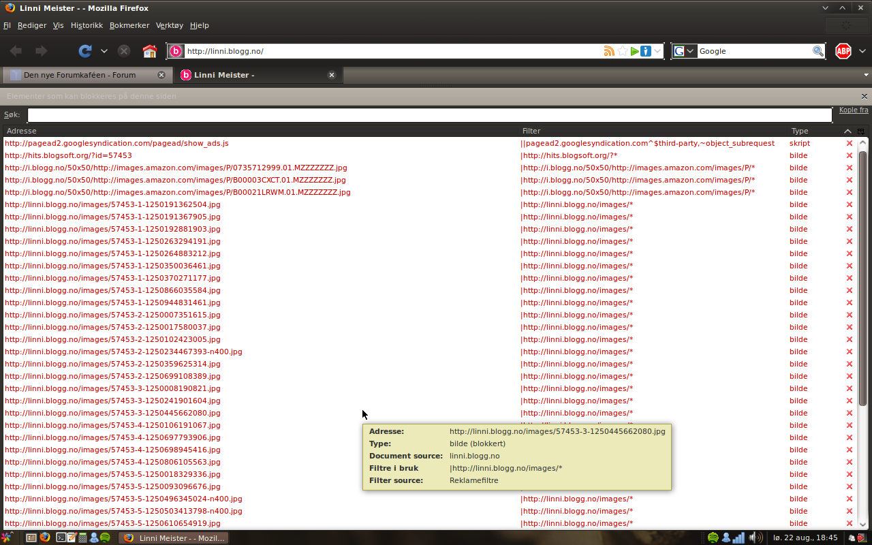
Task: Open the taskbar main menu icon
Action: click(6, 538)
